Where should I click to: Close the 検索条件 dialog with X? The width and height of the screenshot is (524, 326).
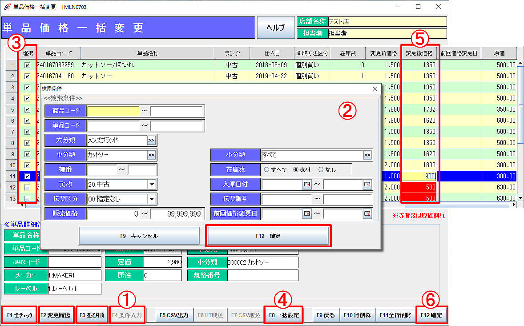(374, 89)
